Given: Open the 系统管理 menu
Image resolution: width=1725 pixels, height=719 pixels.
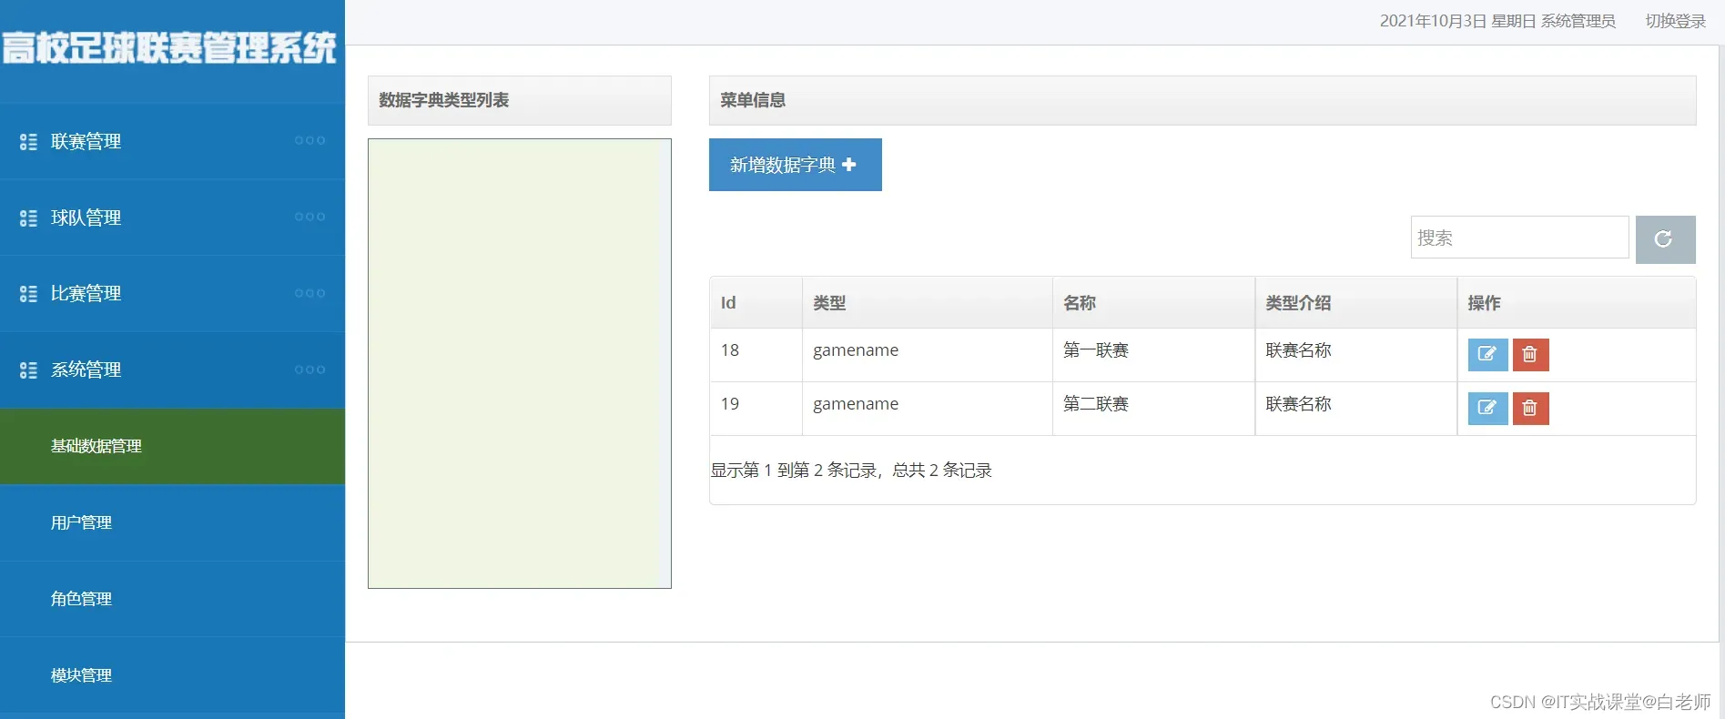Looking at the screenshot, I should pos(172,370).
